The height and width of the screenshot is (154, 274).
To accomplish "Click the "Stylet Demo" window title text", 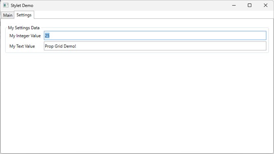I will coord(22,5).
